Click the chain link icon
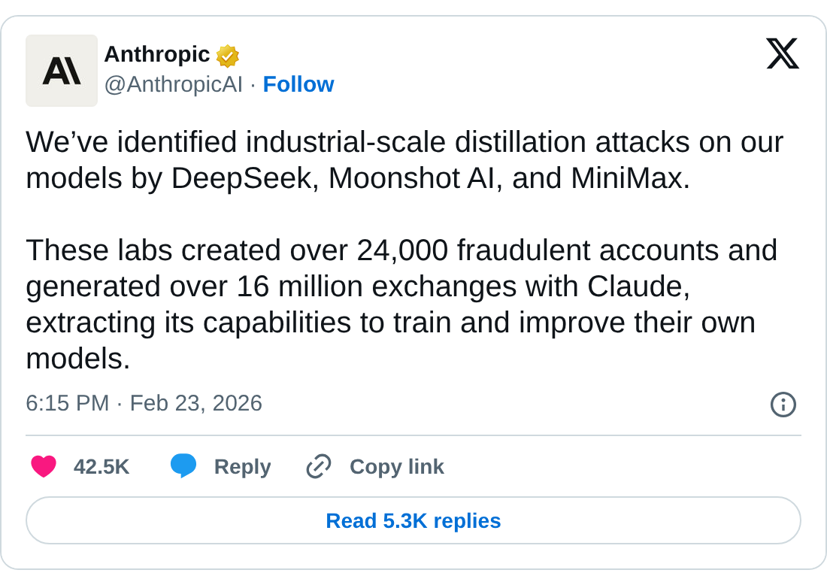The width and height of the screenshot is (827, 585). (319, 467)
